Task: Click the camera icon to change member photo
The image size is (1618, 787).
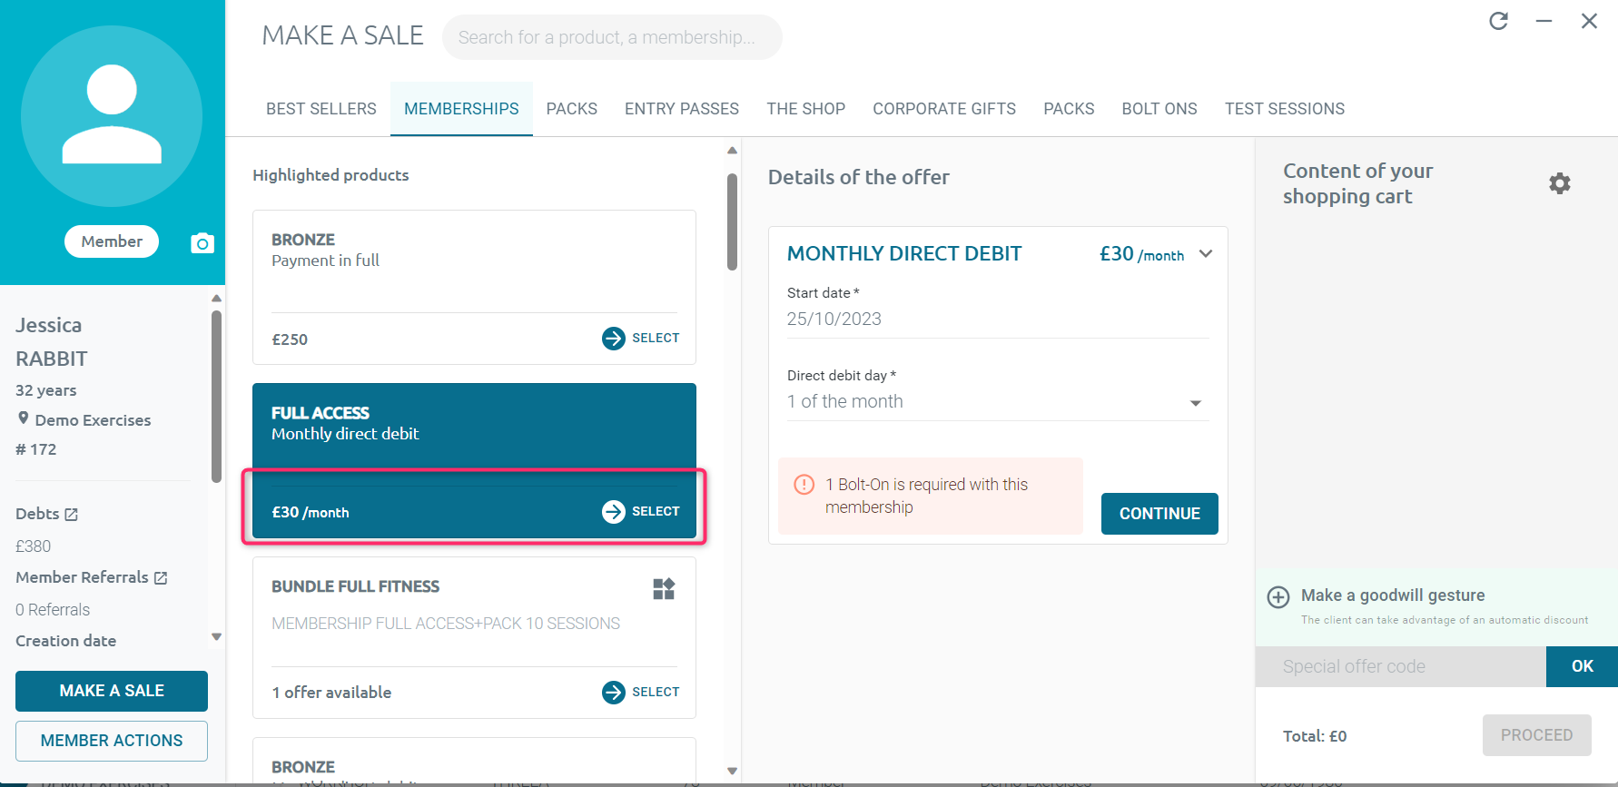Action: click(x=202, y=242)
